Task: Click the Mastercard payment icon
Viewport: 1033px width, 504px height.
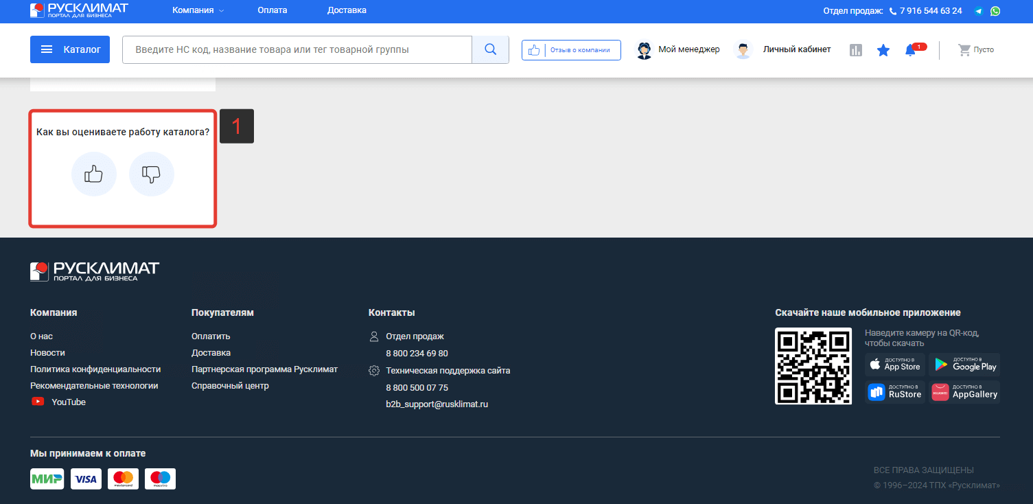Action: pyautogui.click(x=124, y=479)
